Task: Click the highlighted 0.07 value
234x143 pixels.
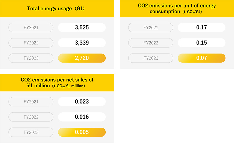Action: (x=202, y=58)
